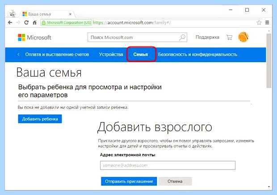Click the heading Ваша семья
The image size is (277, 195).
click(49, 72)
